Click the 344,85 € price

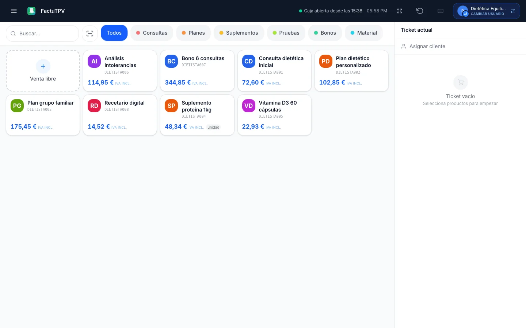[178, 82]
